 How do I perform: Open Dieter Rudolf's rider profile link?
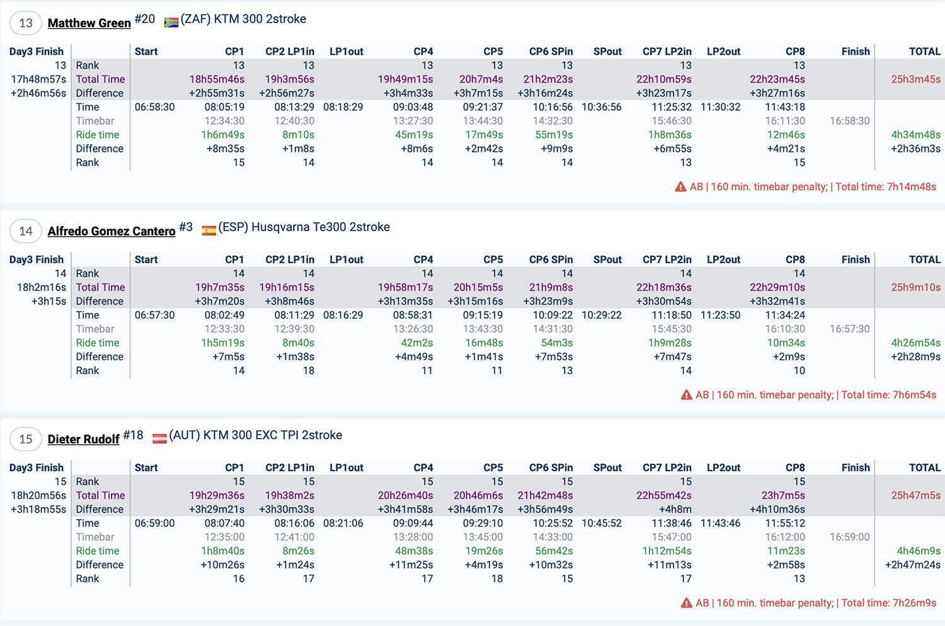pyautogui.click(x=83, y=439)
